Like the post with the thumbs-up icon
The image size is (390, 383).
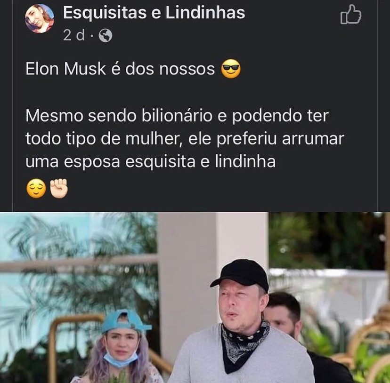pos(351,15)
